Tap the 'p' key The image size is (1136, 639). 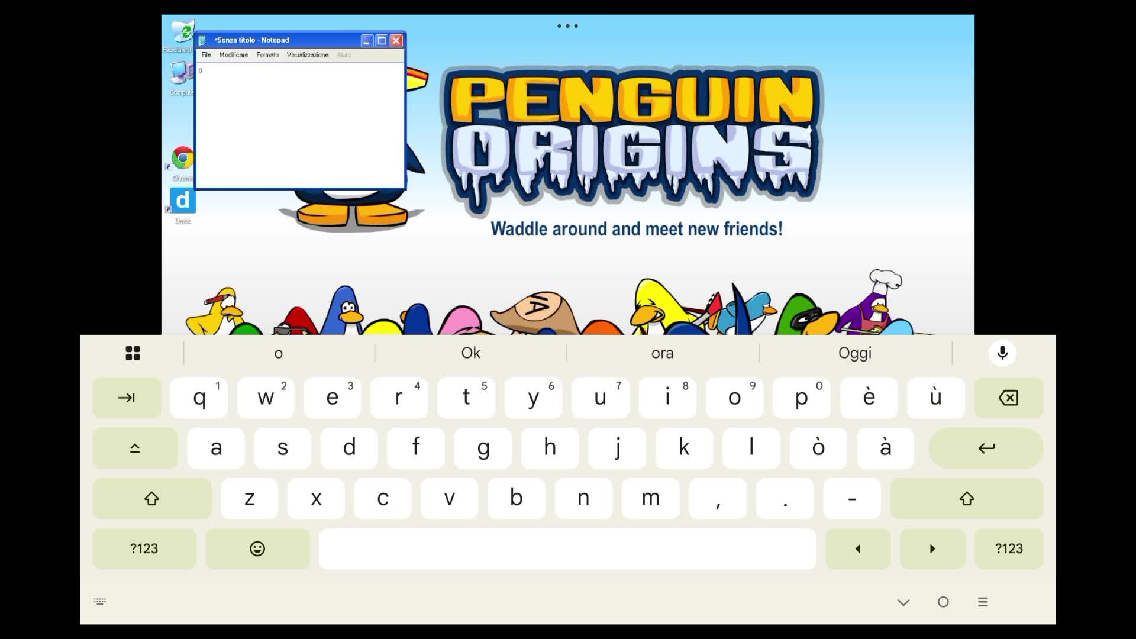(802, 398)
